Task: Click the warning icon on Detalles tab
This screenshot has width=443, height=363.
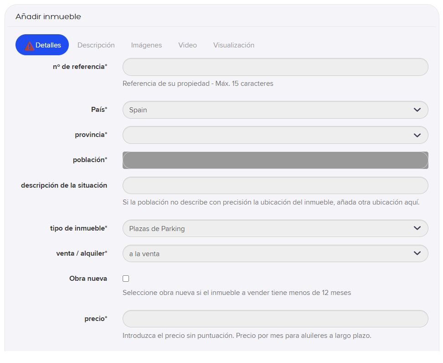Action: coord(29,46)
